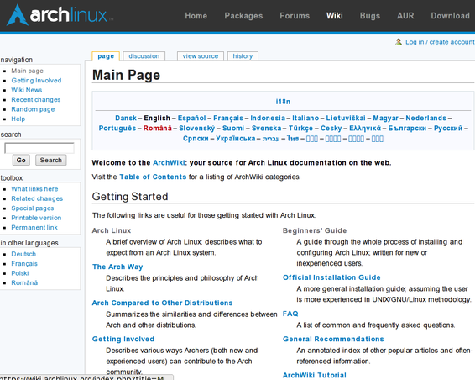
Task: Select Français in the i18n box
Action: pos(228,118)
